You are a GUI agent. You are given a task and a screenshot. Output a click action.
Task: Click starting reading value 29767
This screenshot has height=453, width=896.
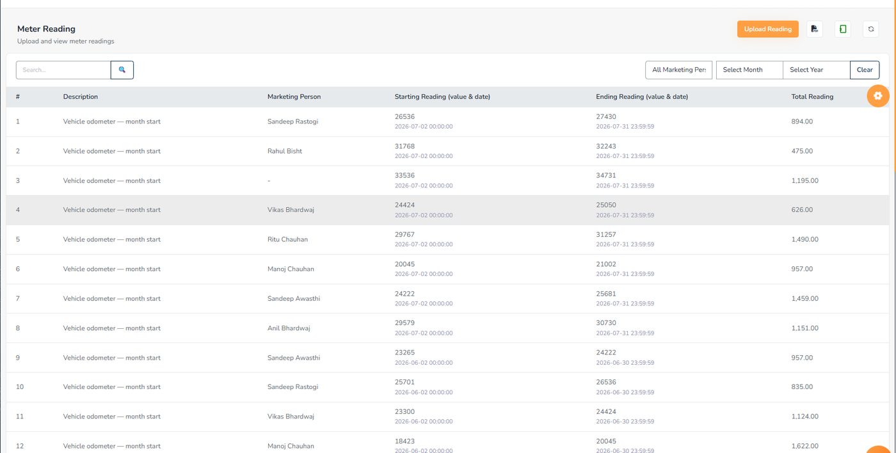click(x=405, y=234)
